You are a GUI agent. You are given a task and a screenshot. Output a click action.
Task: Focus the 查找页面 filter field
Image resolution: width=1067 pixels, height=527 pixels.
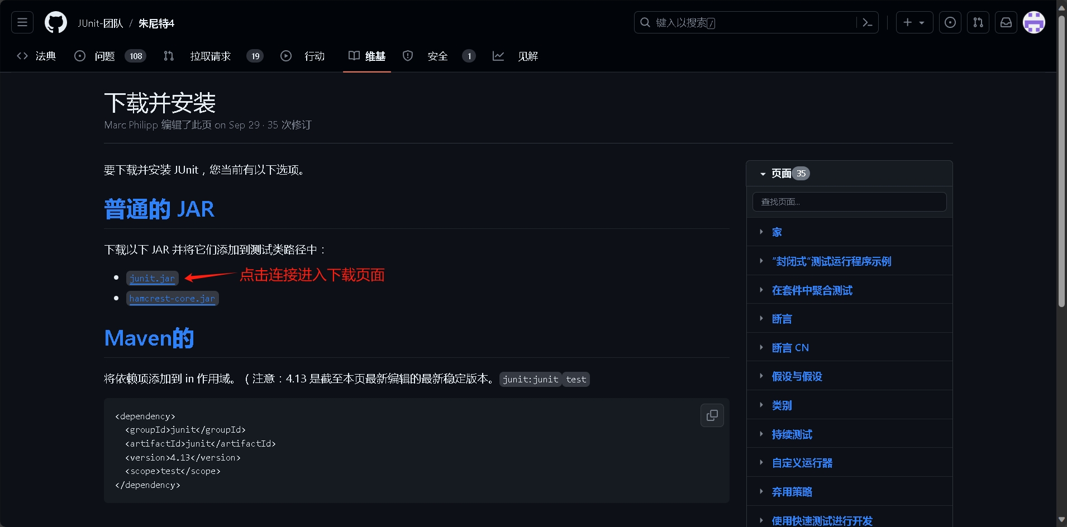849,202
